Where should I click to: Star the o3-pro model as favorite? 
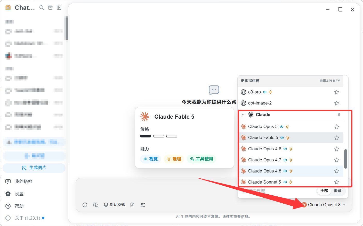[x=337, y=92]
